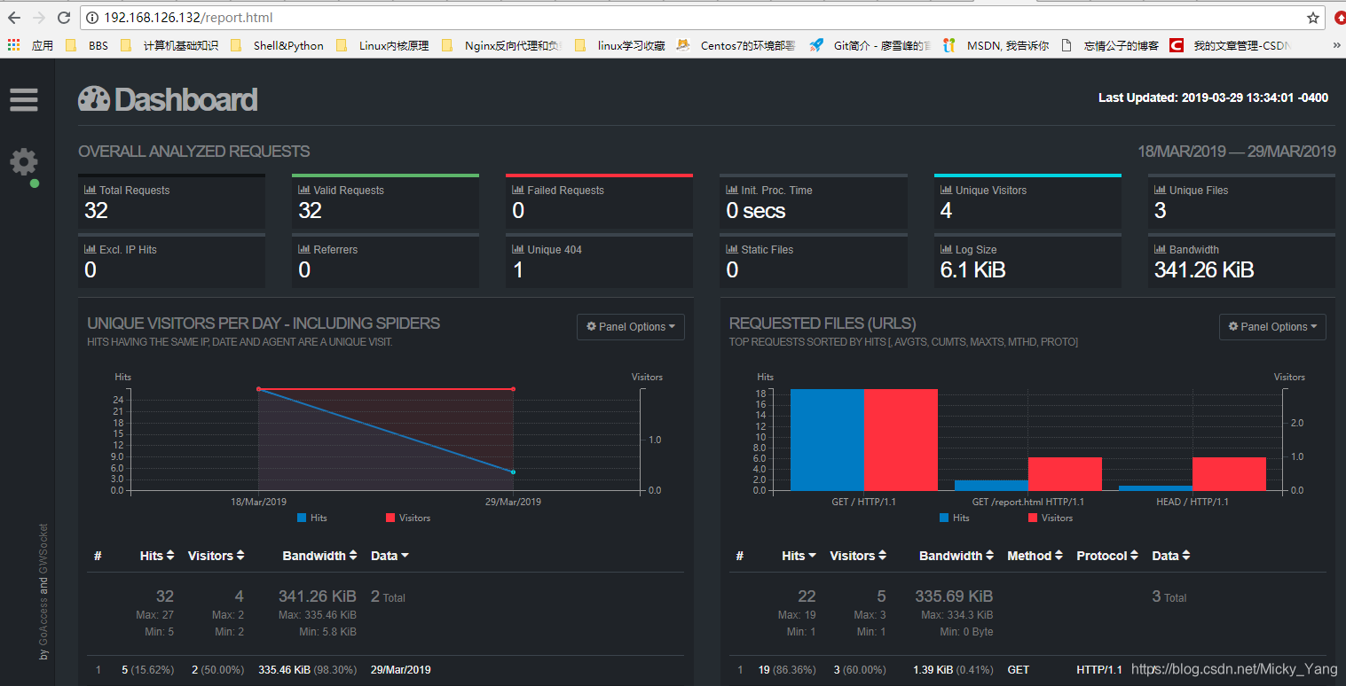Sort Requested Files table by Method

coord(1035,556)
